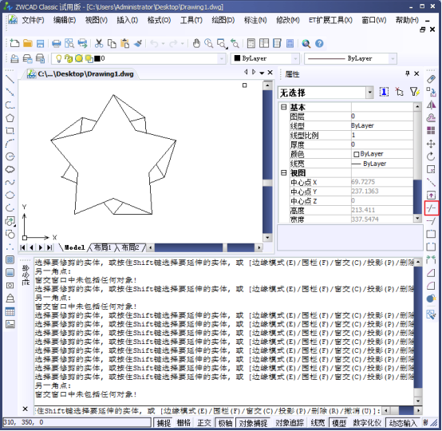Select the Rotate tool icon
Viewport: 442px width, 431px height.
click(431, 156)
